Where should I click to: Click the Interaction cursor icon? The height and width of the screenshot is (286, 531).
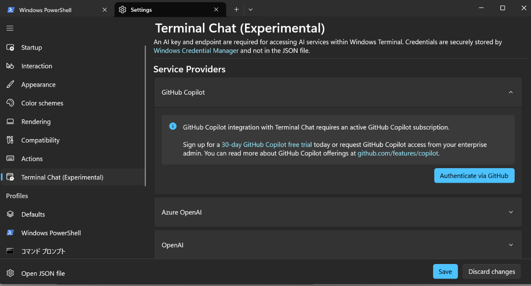(10, 66)
